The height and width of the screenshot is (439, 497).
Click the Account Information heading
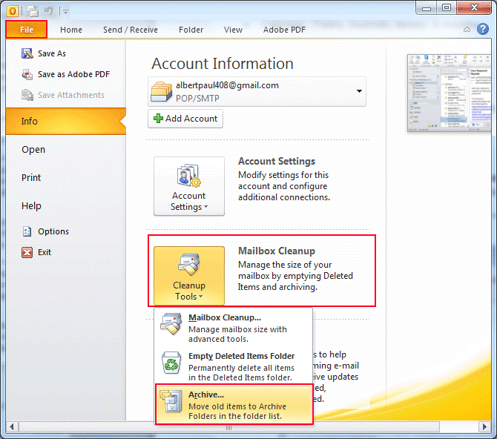click(x=223, y=63)
